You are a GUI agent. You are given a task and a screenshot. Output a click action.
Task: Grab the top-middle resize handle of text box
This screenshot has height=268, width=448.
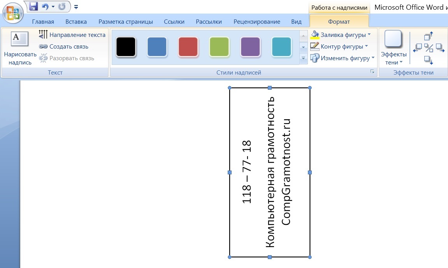(270, 88)
